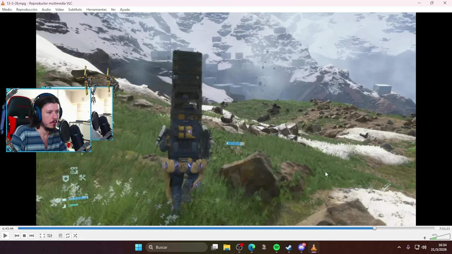Mute audio via speaker icon

(425, 238)
